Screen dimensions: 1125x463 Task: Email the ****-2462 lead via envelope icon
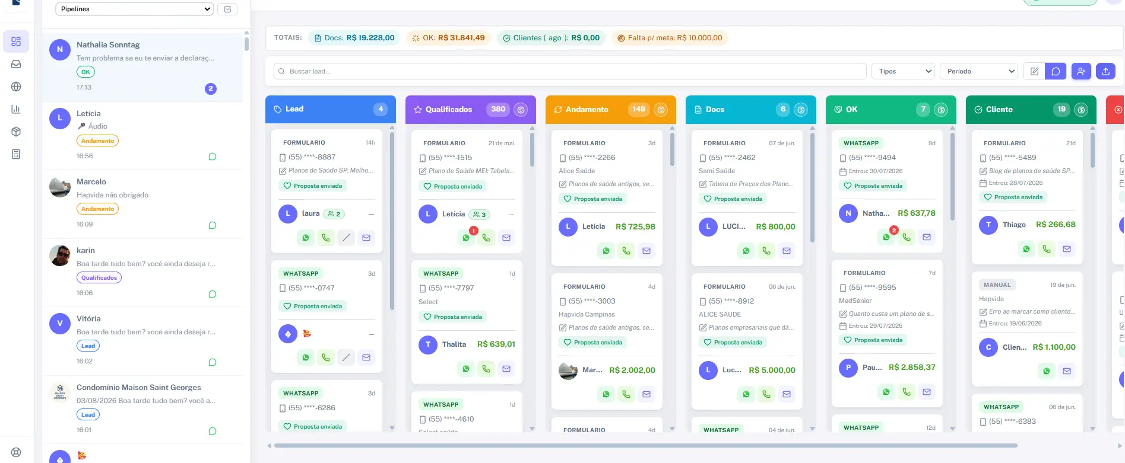click(x=787, y=251)
